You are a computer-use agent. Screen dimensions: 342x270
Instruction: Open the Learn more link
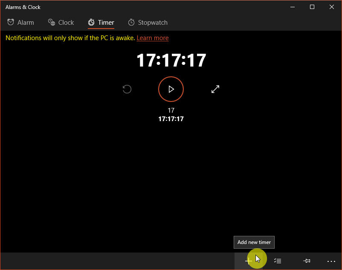(153, 38)
